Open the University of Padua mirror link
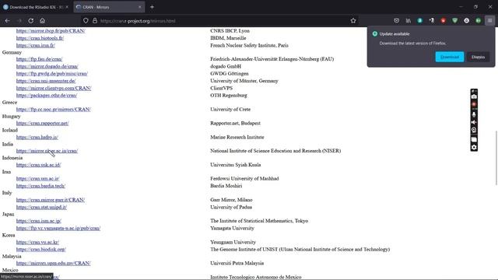This screenshot has width=498, height=280. pyautogui.click(x=41, y=208)
